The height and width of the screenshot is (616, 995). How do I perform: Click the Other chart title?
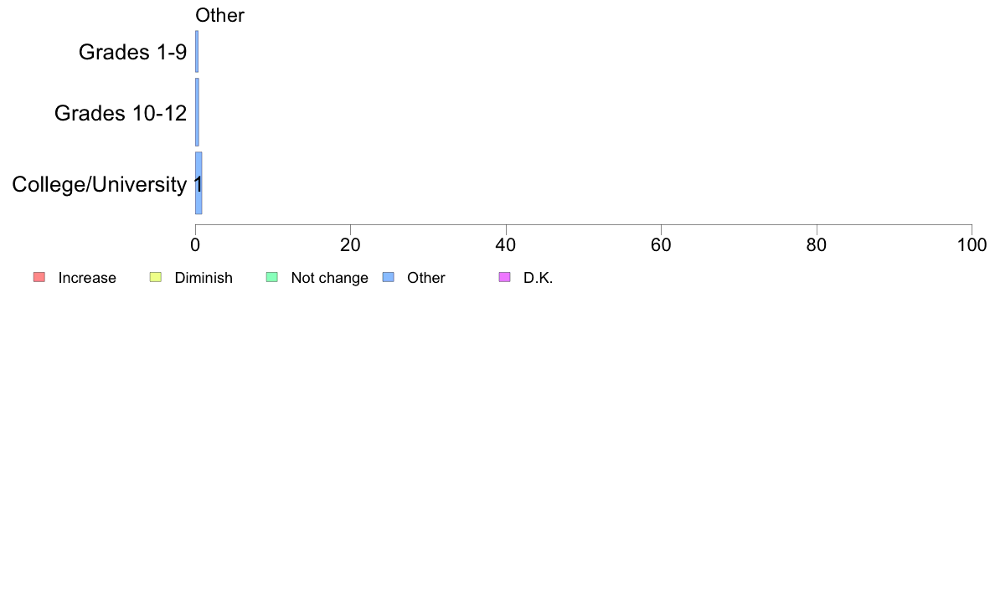tap(219, 15)
